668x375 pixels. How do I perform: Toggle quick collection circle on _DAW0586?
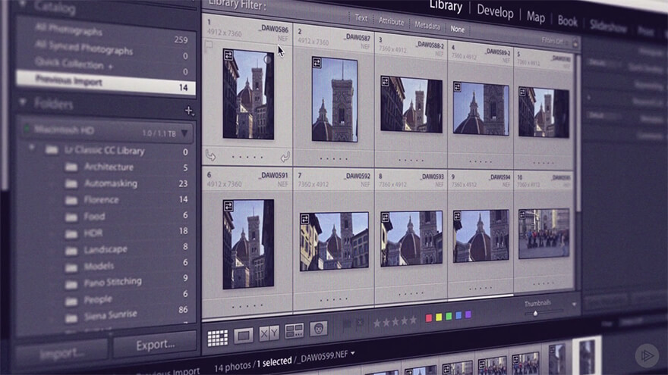(x=267, y=60)
